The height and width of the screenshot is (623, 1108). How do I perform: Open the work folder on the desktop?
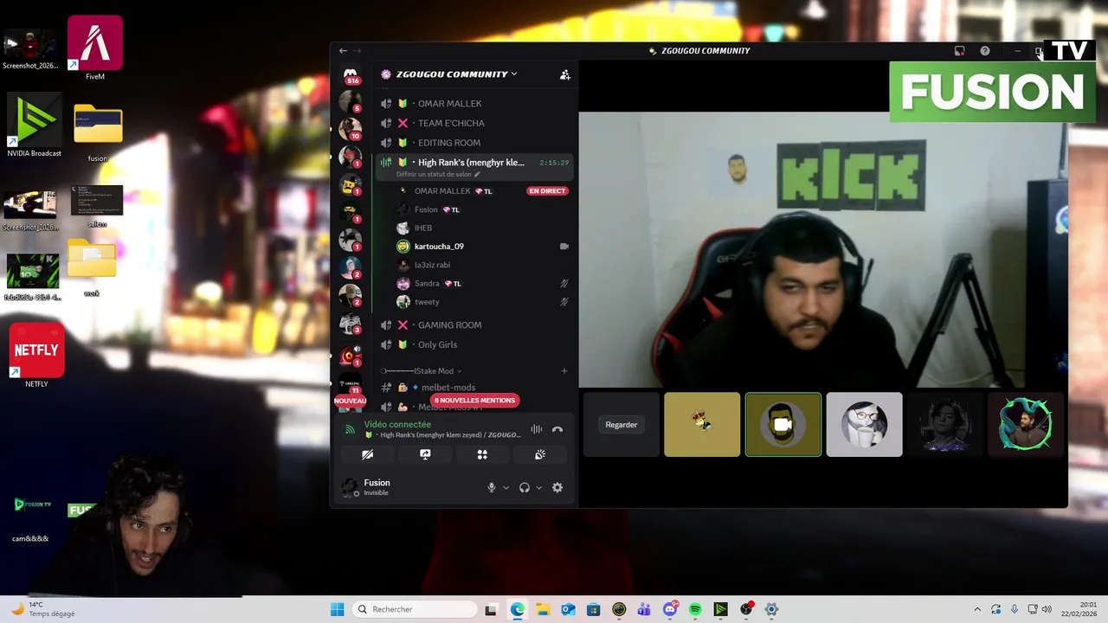tap(92, 267)
